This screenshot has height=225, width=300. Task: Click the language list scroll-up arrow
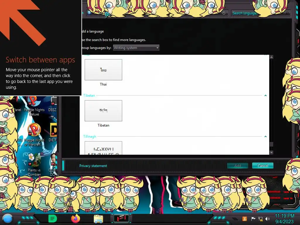click(271, 57)
